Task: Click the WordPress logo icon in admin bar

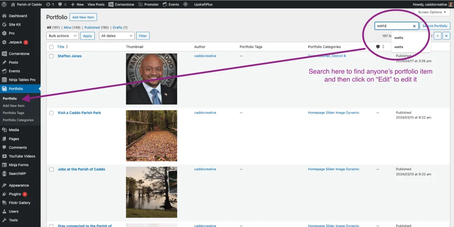Action: (x=5, y=4)
